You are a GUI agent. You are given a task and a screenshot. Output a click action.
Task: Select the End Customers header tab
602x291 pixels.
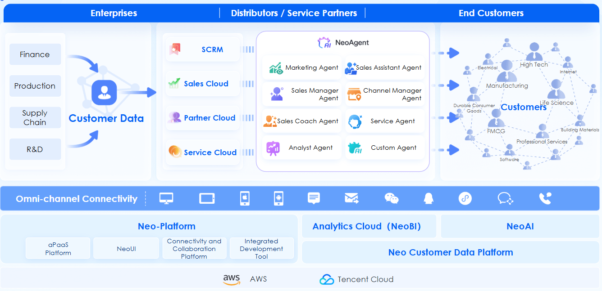pos(491,13)
